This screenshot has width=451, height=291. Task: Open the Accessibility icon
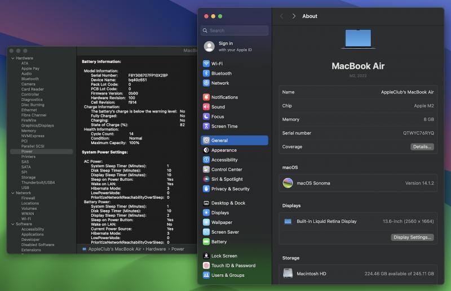[206, 160]
